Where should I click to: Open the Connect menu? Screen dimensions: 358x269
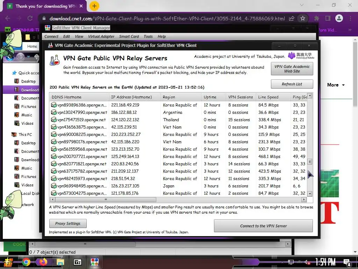[x=51, y=36]
